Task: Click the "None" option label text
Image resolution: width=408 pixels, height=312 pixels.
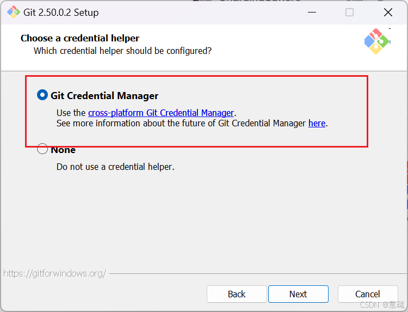Action: coord(63,150)
